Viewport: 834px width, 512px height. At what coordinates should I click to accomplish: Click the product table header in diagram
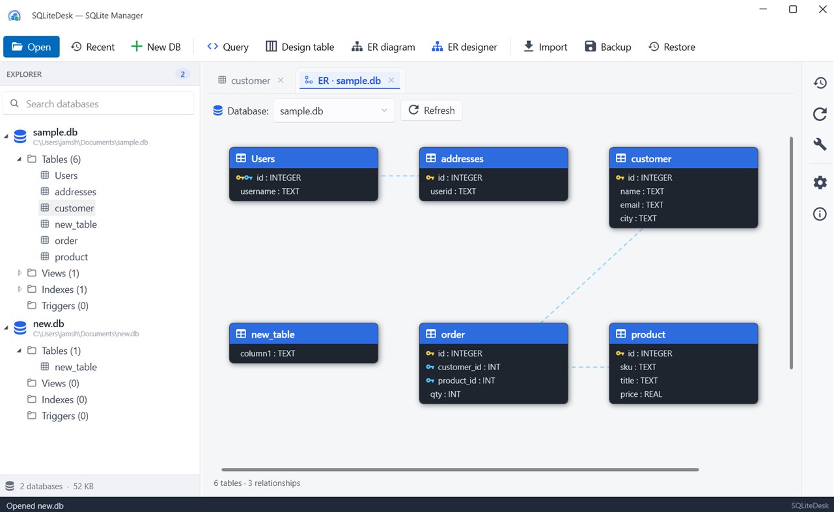coord(684,334)
